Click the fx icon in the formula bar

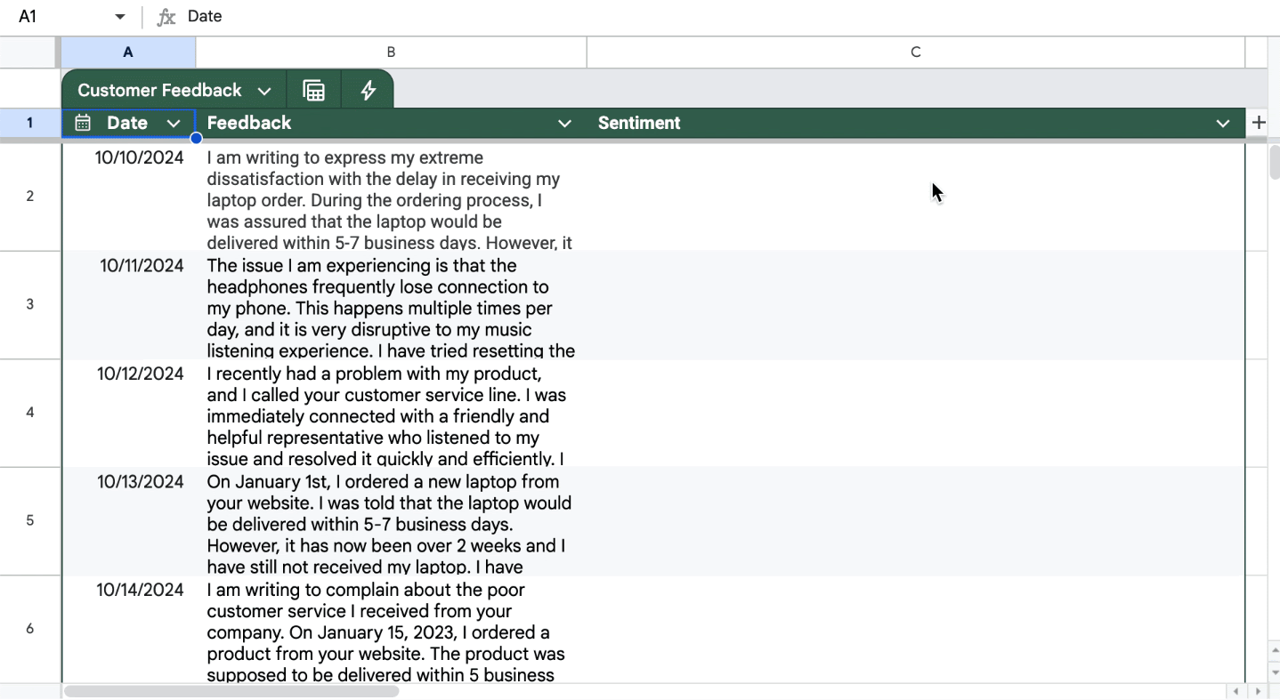point(166,16)
